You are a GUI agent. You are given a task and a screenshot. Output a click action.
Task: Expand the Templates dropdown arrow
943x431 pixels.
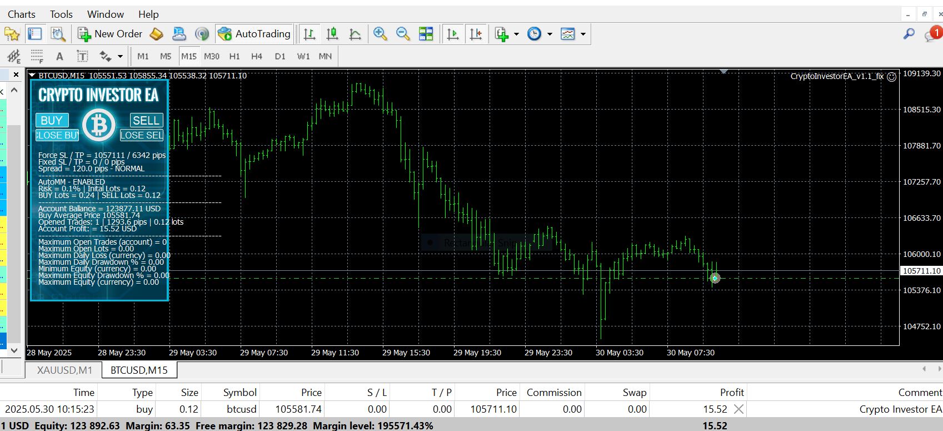pyautogui.click(x=583, y=34)
